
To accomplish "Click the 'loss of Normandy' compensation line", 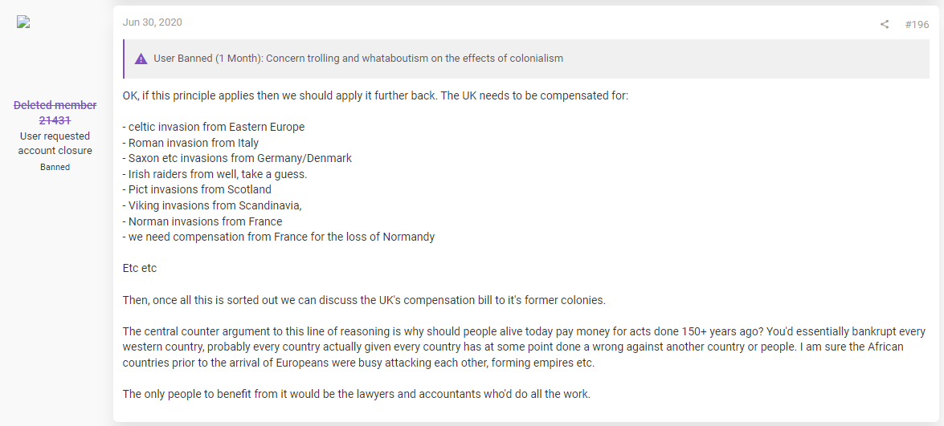I will [278, 237].
